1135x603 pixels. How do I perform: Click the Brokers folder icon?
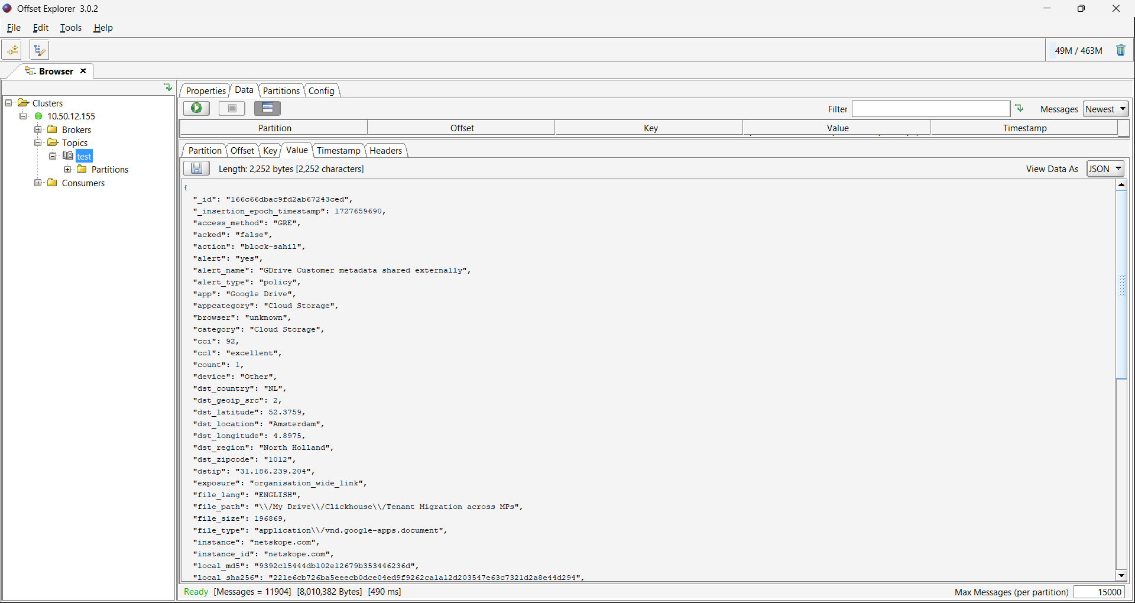click(x=52, y=129)
